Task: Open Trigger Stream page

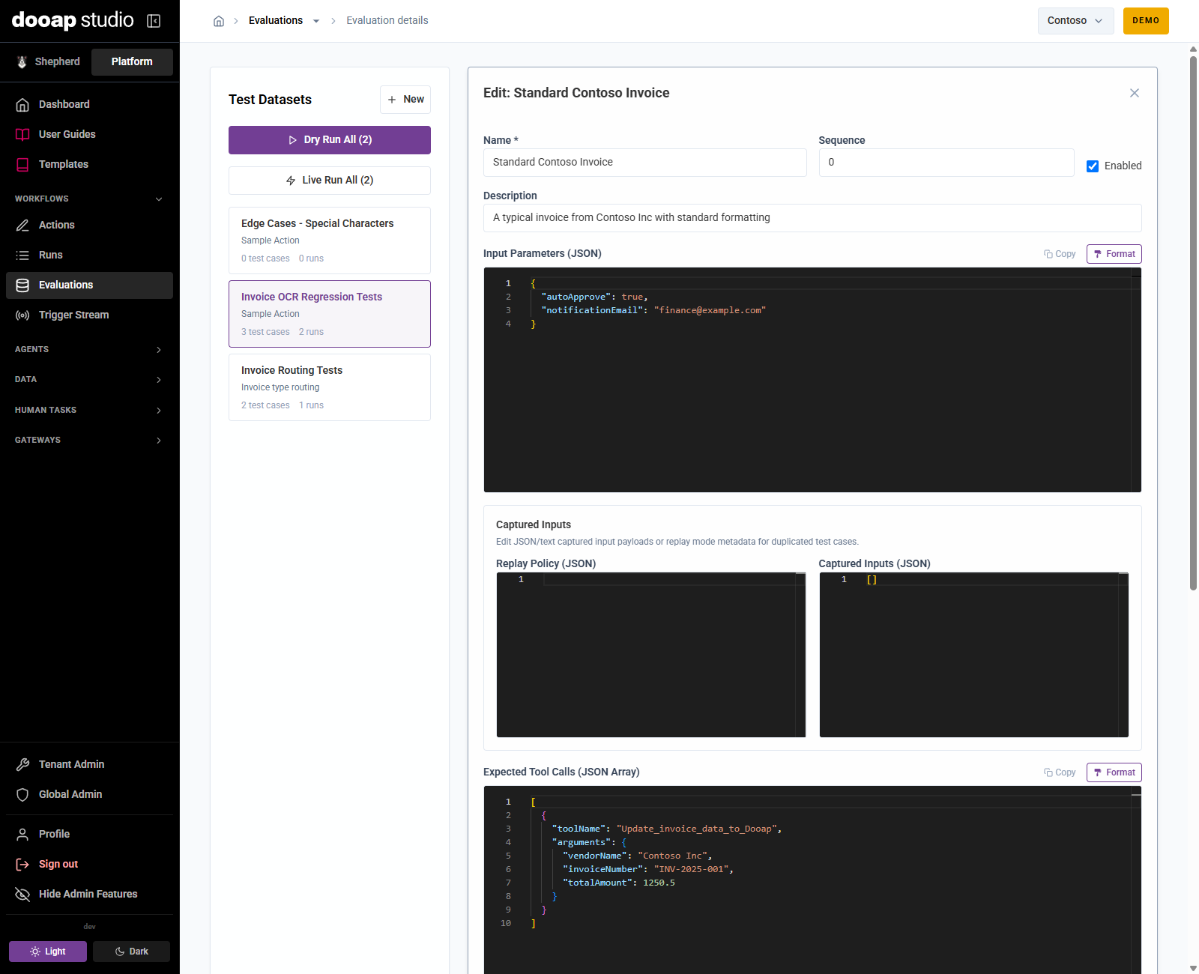Action: point(89,315)
